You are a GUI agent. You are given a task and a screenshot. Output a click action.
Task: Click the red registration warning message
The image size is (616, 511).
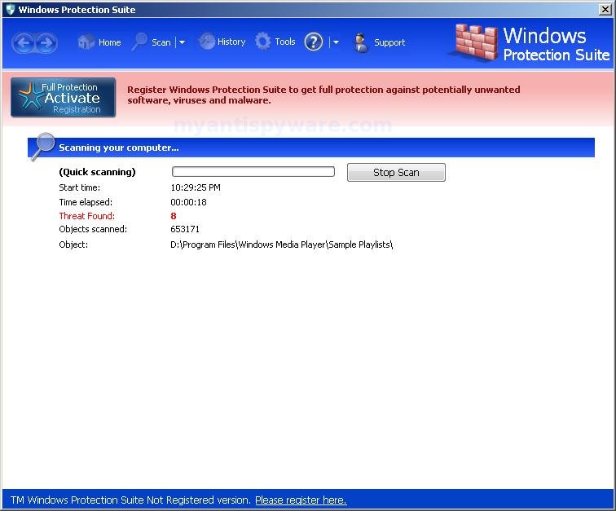tap(323, 95)
